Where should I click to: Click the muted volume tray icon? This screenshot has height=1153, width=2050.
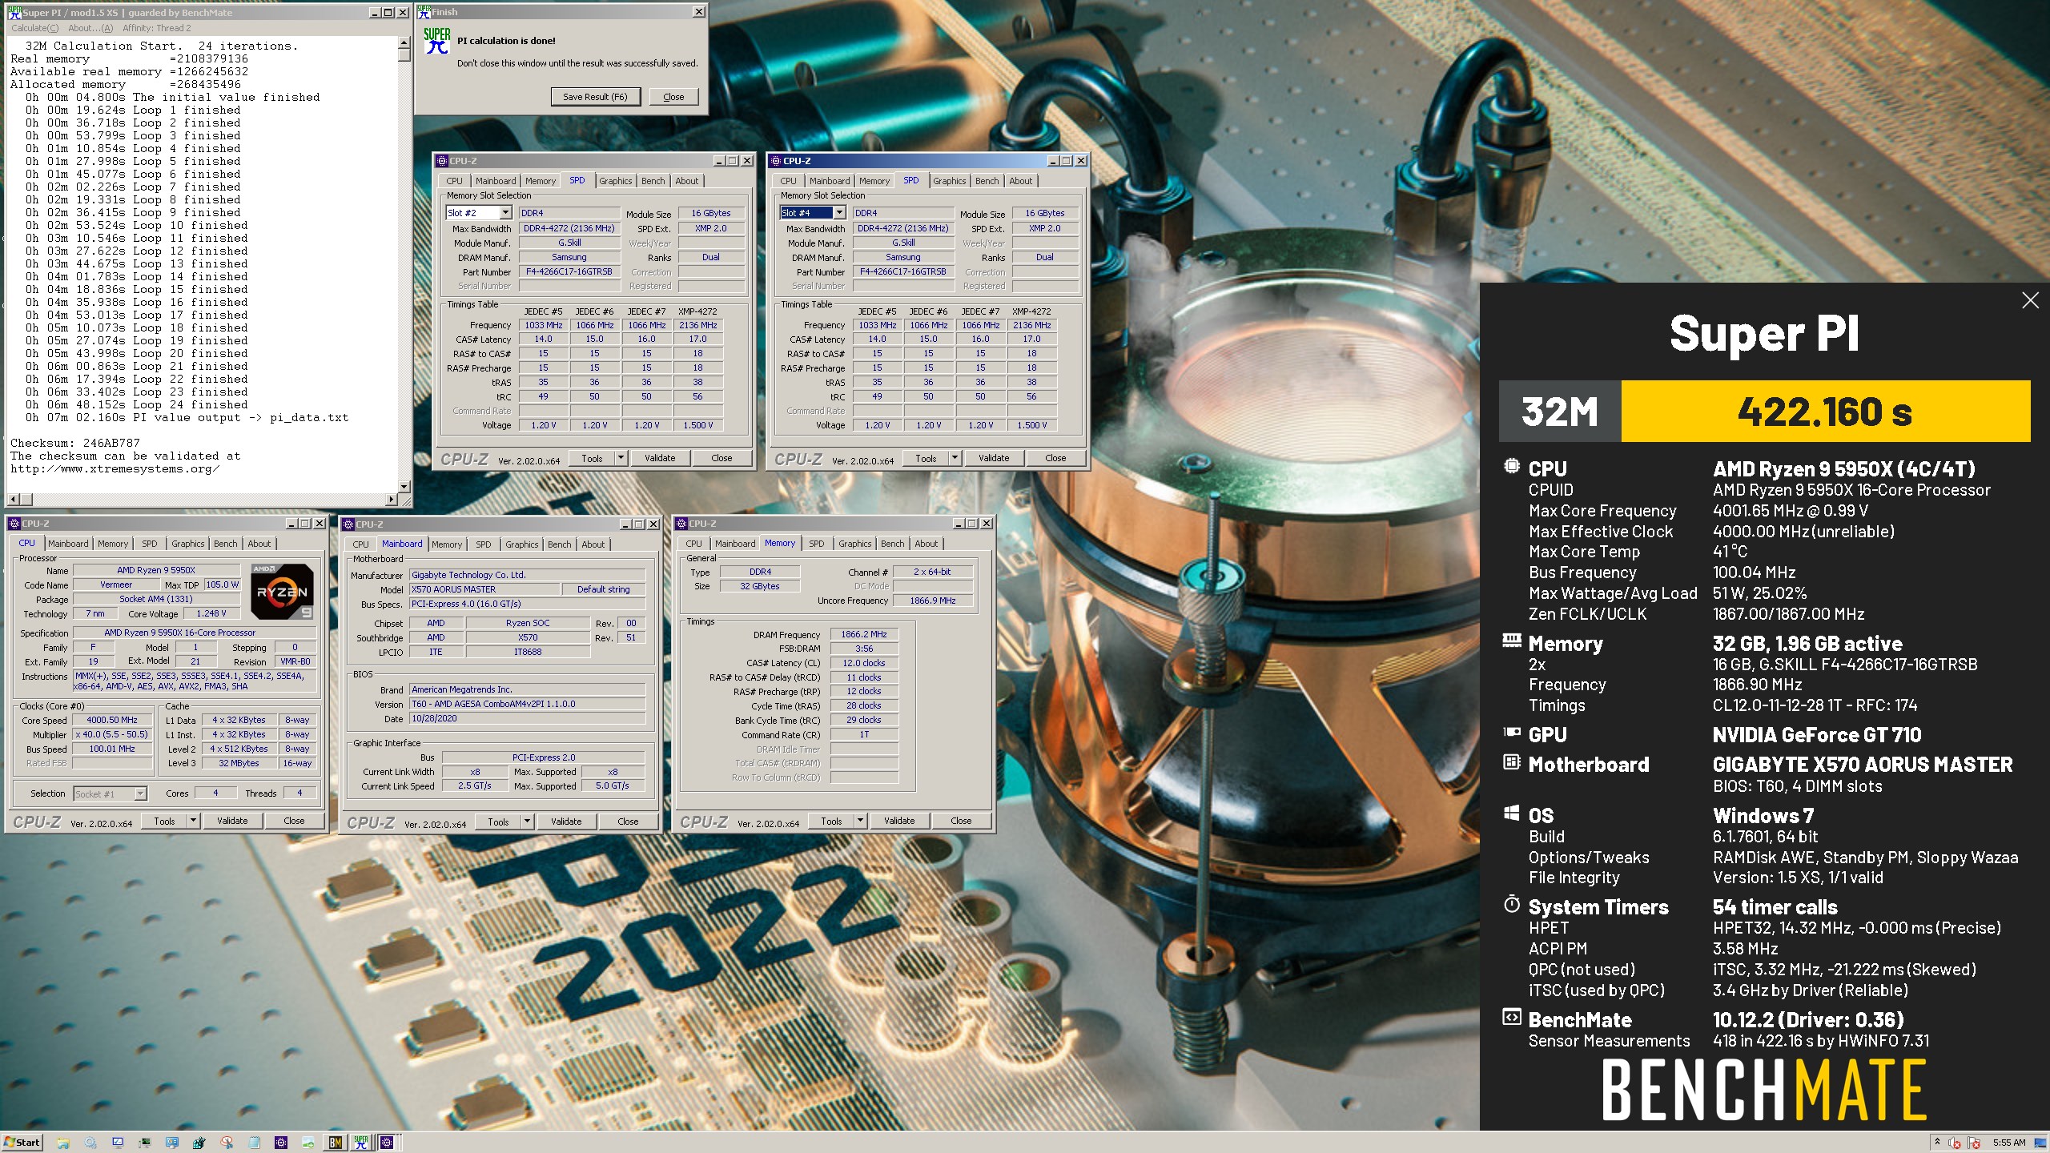(x=1954, y=1143)
